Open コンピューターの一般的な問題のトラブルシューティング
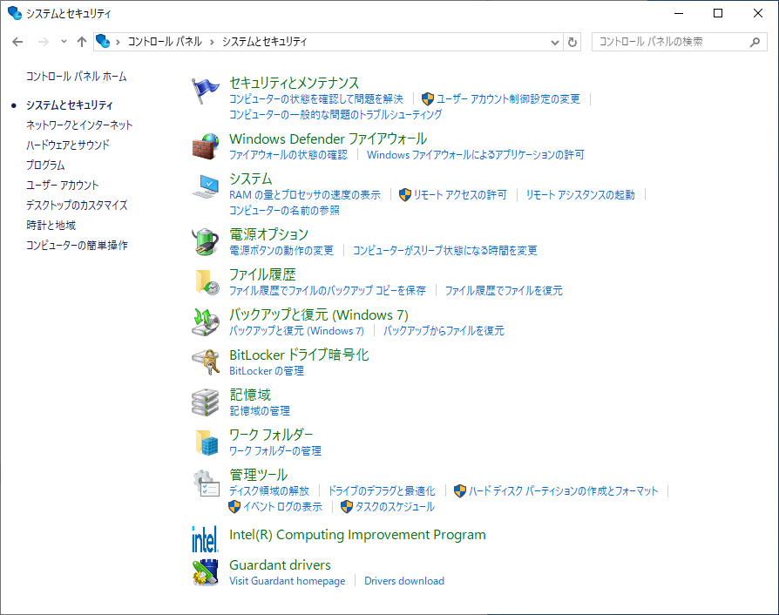Screen dimensions: 779x615 335,115
